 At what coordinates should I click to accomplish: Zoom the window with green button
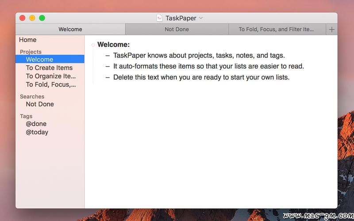click(x=42, y=18)
